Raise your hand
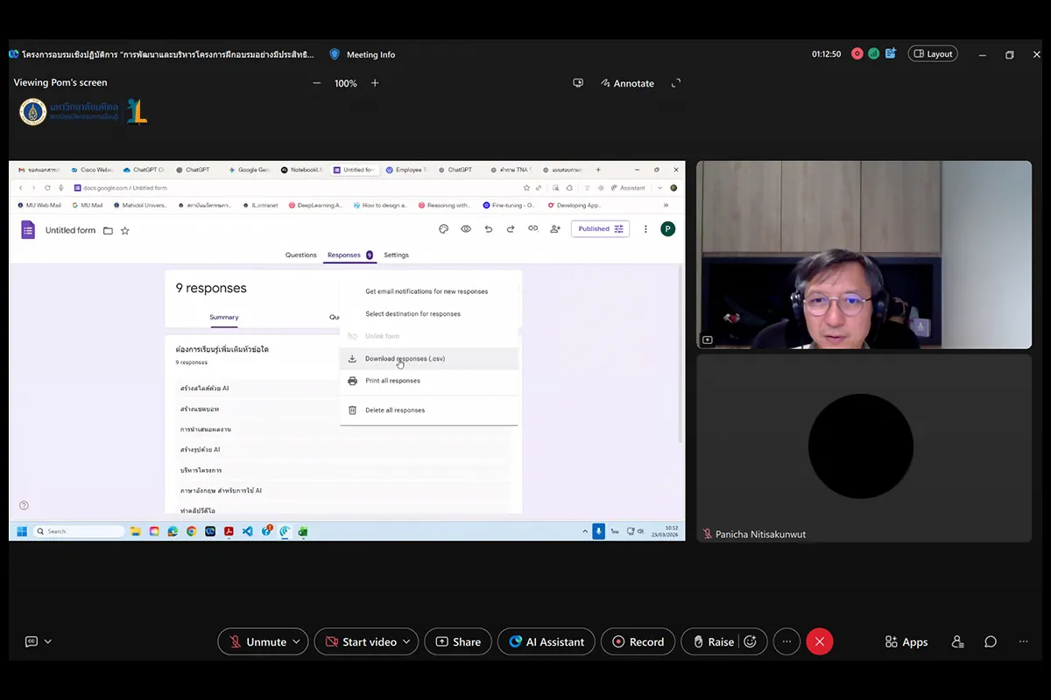This screenshot has height=700, width=1051. (711, 641)
